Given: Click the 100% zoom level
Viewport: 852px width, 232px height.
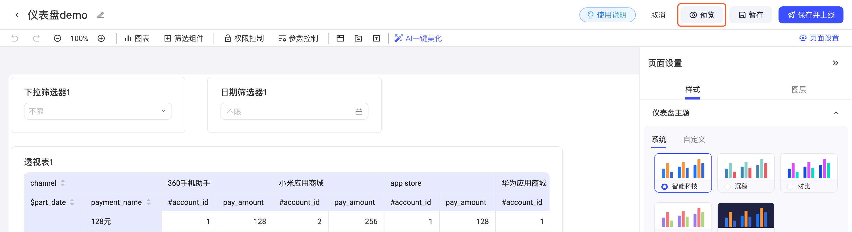Looking at the screenshot, I should [x=79, y=38].
